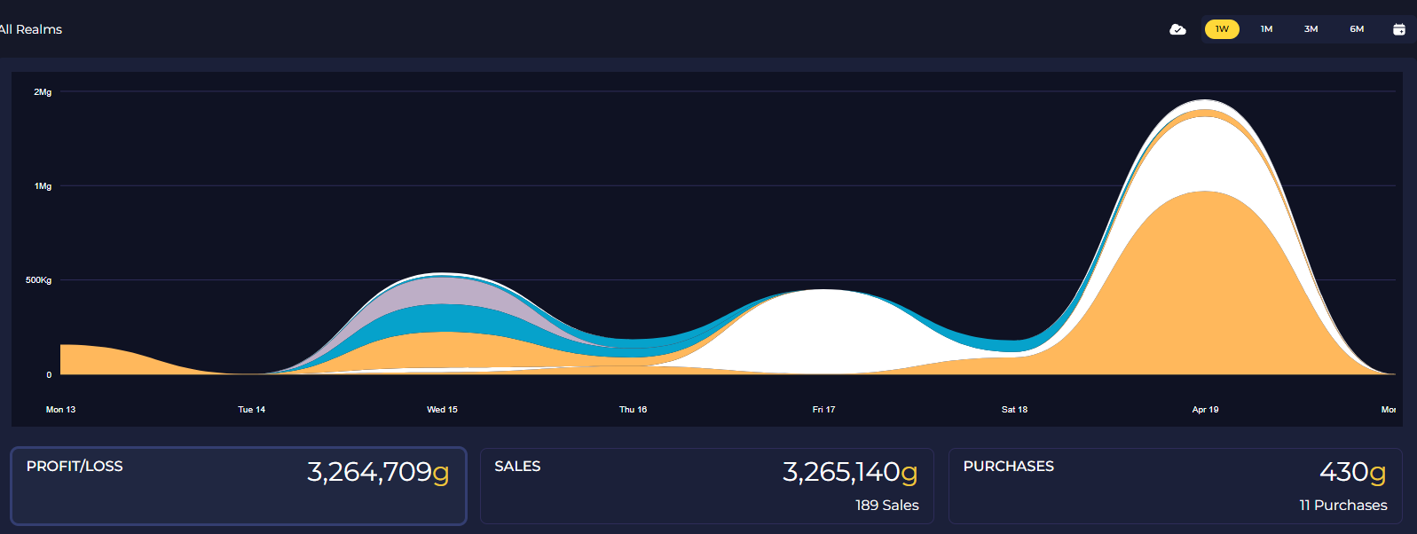Click the 2Mg y-axis label

(43, 92)
